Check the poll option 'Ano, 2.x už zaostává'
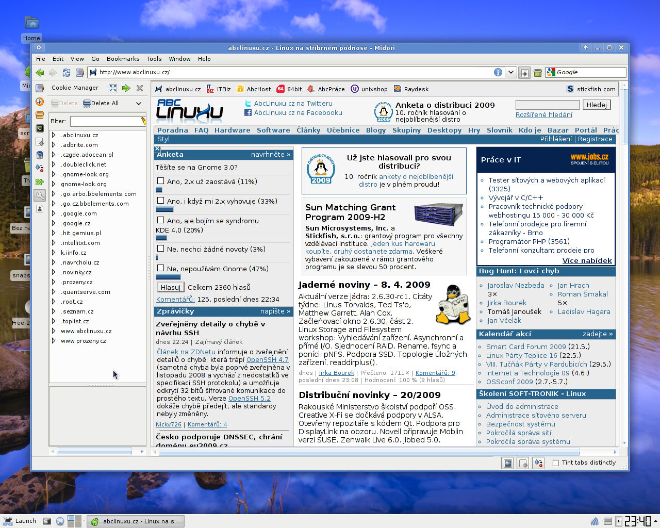This screenshot has height=528, width=660. 161,181
